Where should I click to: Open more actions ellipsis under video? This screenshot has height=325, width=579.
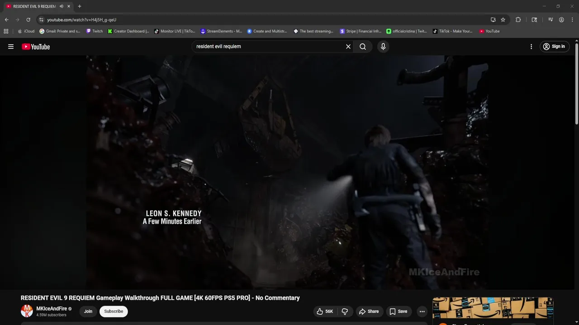[422, 311]
